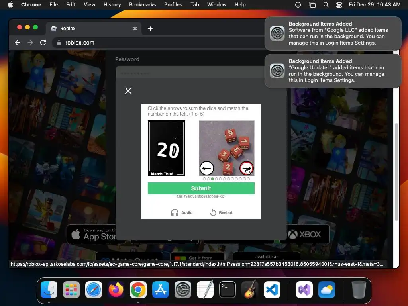Image resolution: width=408 pixels, height=306 pixels.
Task: Click the highlighted green progress dot
Action: (212, 179)
